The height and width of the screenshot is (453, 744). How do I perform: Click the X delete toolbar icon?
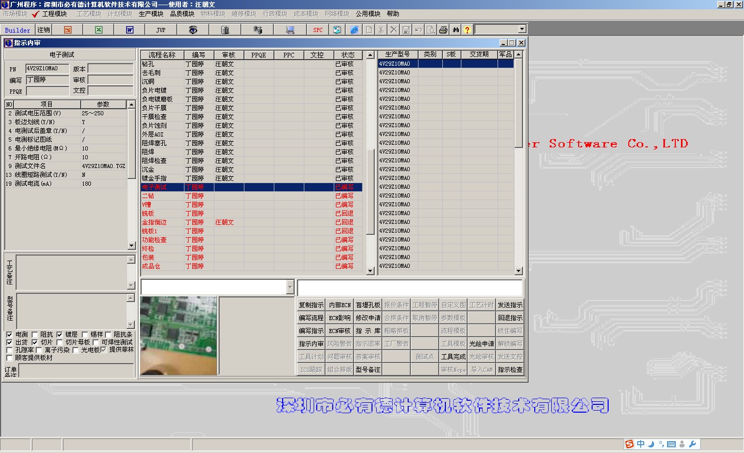coord(394,30)
